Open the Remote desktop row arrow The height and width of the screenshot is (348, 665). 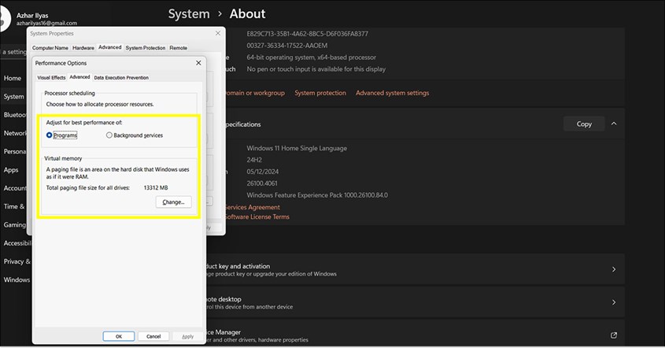point(614,302)
